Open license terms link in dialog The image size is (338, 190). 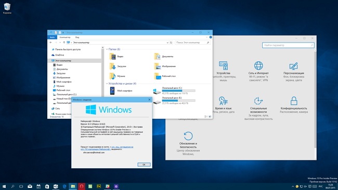point(107,148)
